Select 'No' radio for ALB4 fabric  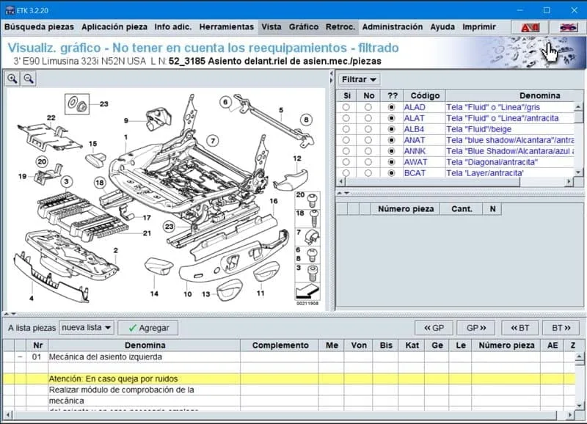click(x=368, y=129)
